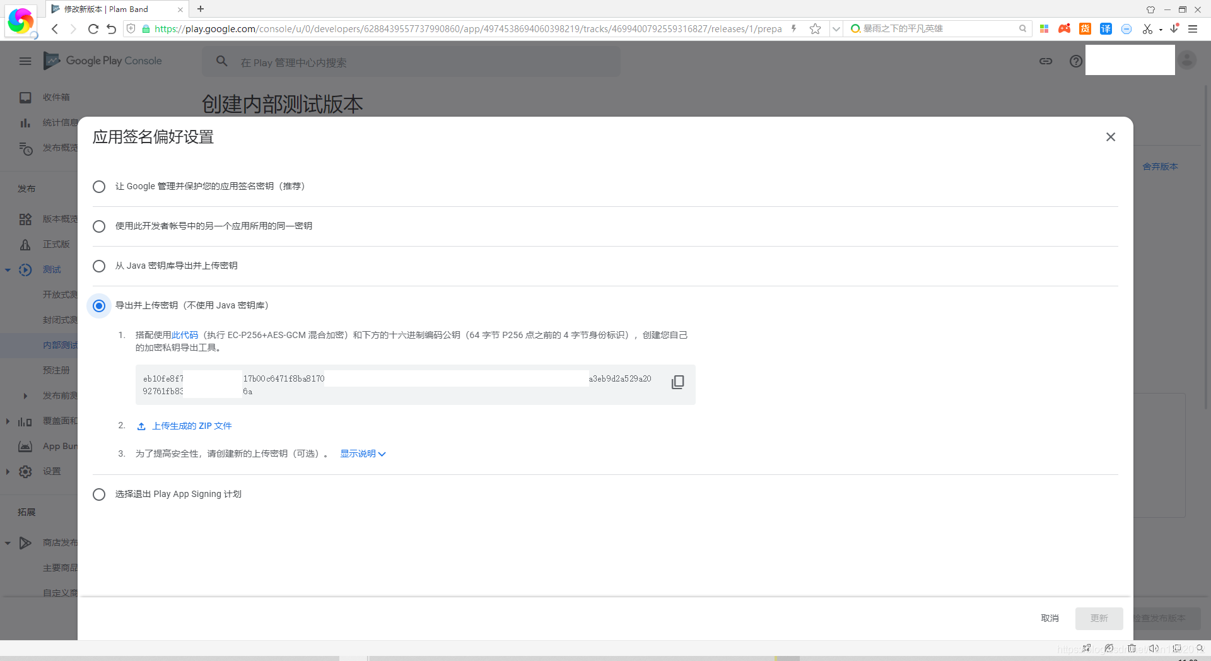Image resolution: width=1211 pixels, height=661 pixels.
Task: Open 开放式测试 open testing item
Action: 60,295
